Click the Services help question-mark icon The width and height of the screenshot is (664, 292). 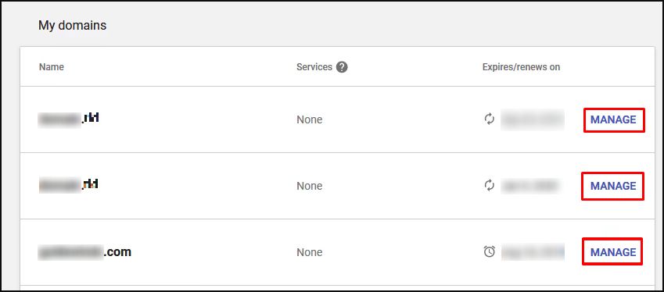pos(342,67)
